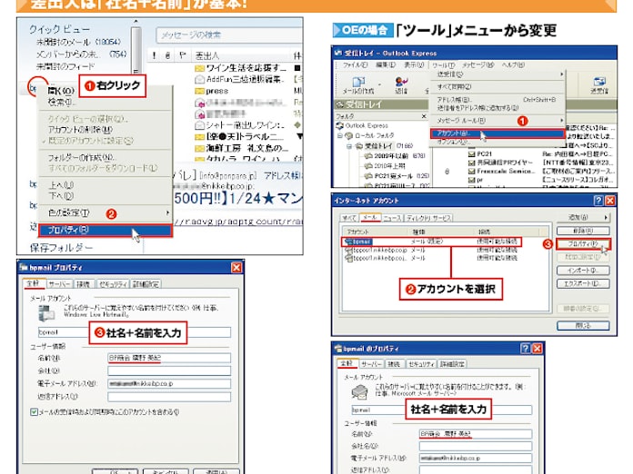Click the 差出人 column header
Screen dimensions: 633x474
point(207,55)
